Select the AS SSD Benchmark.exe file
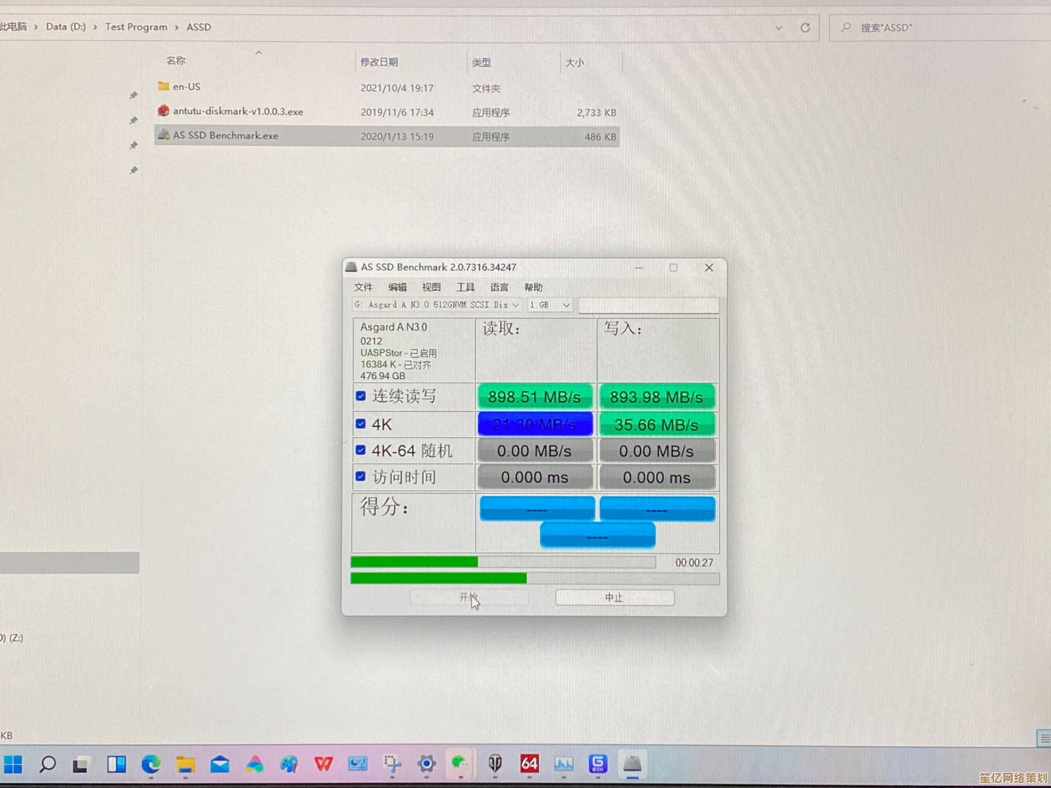 point(226,136)
